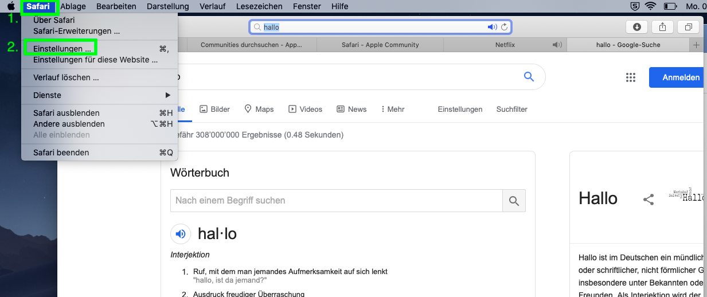Screen dimensions: 707x297
Task: Open the battery status menu
Action: (x=670, y=6)
